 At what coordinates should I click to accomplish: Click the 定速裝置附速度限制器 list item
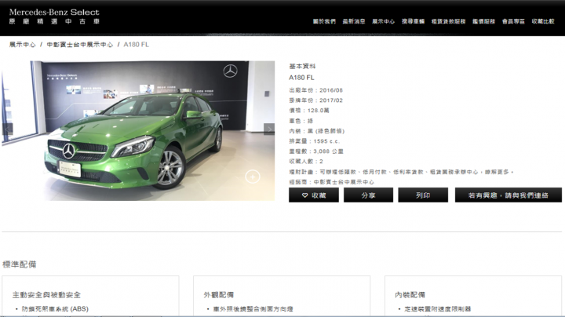tap(437, 309)
